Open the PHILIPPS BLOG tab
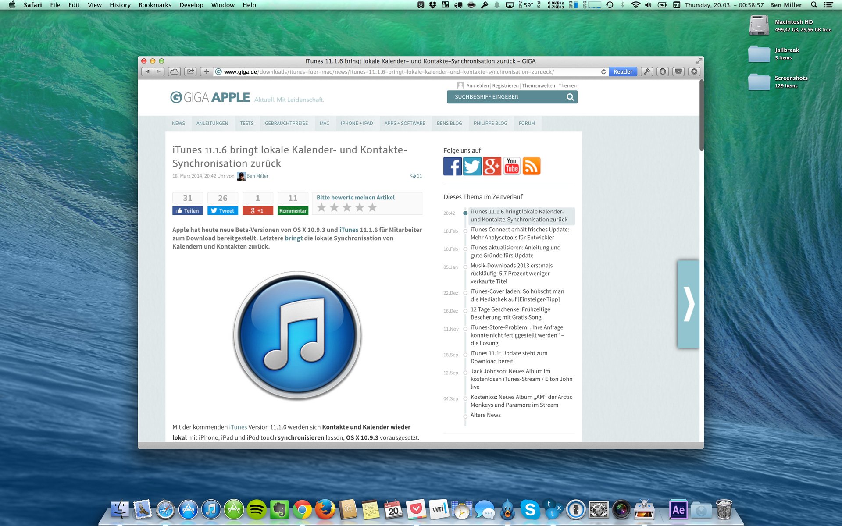 pyautogui.click(x=490, y=123)
